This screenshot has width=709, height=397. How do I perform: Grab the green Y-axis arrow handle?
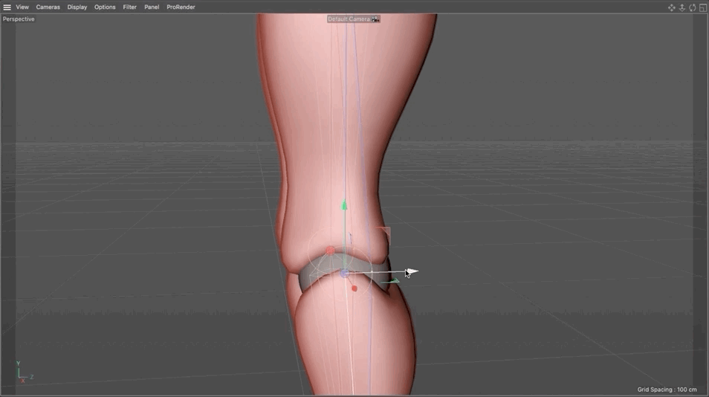344,205
